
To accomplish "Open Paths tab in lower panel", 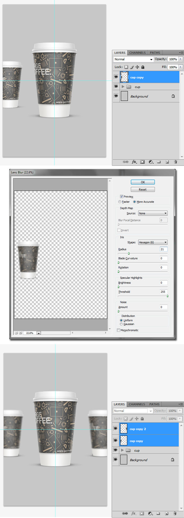I will [154, 404].
